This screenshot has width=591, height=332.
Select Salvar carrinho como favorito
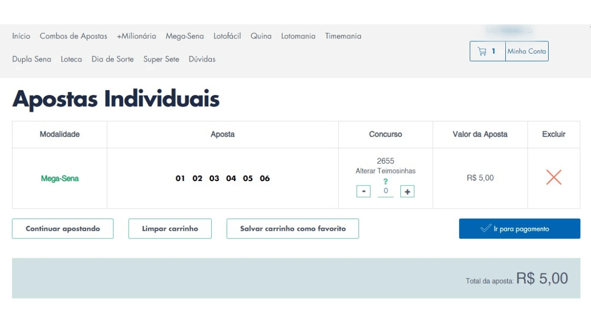pyautogui.click(x=293, y=229)
